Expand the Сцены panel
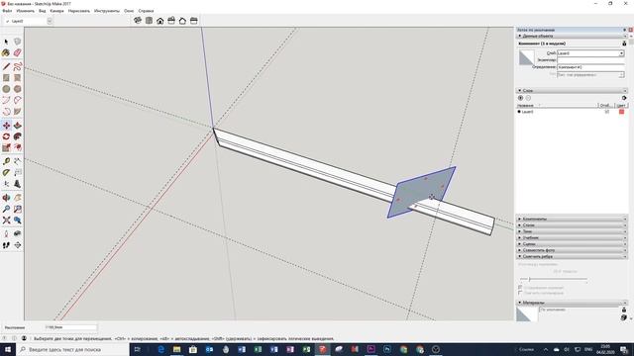 pos(572,244)
